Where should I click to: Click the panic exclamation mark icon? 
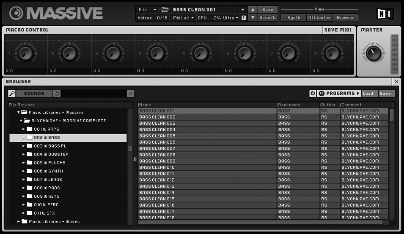point(244,18)
